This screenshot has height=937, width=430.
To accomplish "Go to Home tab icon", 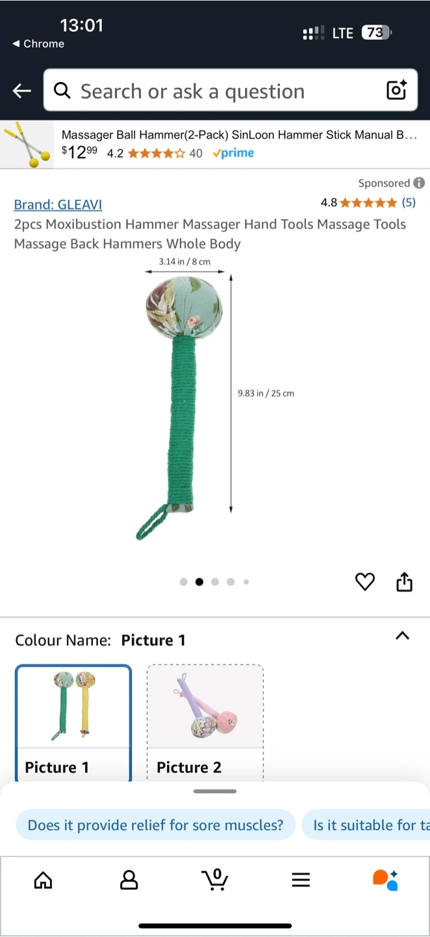I will tap(43, 880).
